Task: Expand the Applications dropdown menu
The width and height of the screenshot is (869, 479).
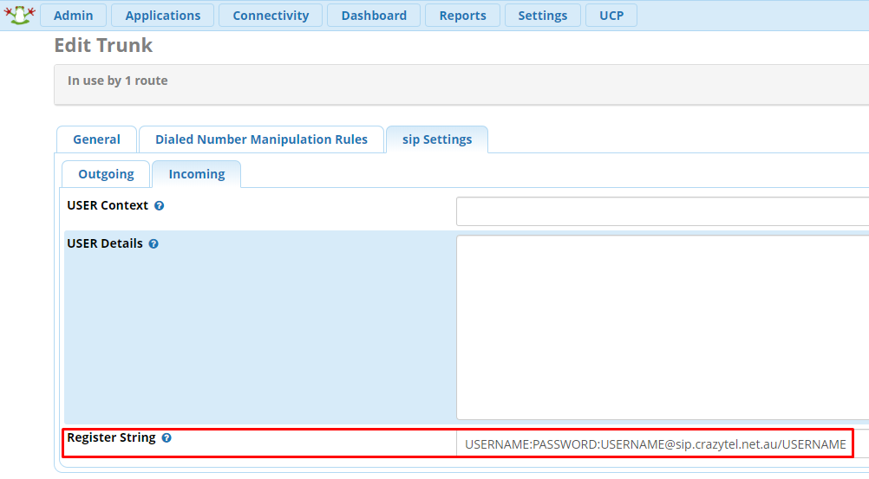Action: click(163, 16)
